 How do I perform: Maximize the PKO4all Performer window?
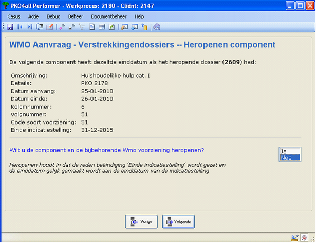[300, 6]
